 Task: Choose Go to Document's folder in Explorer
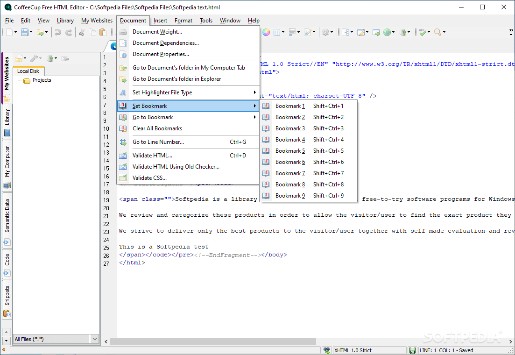[x=188, y=79]
